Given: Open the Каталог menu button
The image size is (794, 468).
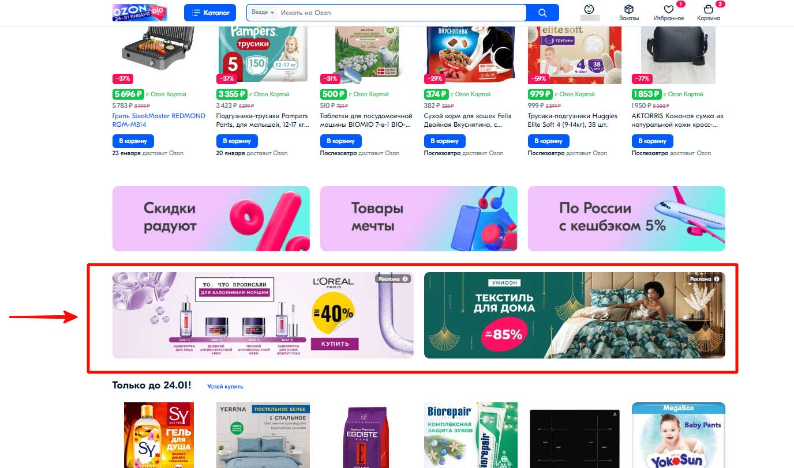Looking at the screenshot, I should pyautogui.click(x=211, y=12).
